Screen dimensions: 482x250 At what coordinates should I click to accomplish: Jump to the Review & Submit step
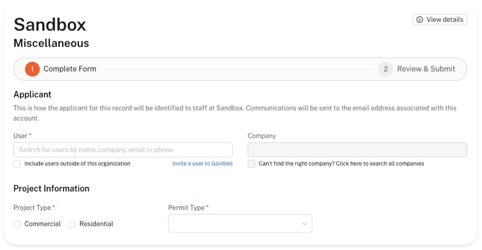[x=426, y=69]
